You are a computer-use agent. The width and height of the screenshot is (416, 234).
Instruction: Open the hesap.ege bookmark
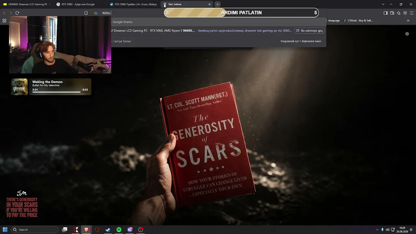tap(334, 20)
